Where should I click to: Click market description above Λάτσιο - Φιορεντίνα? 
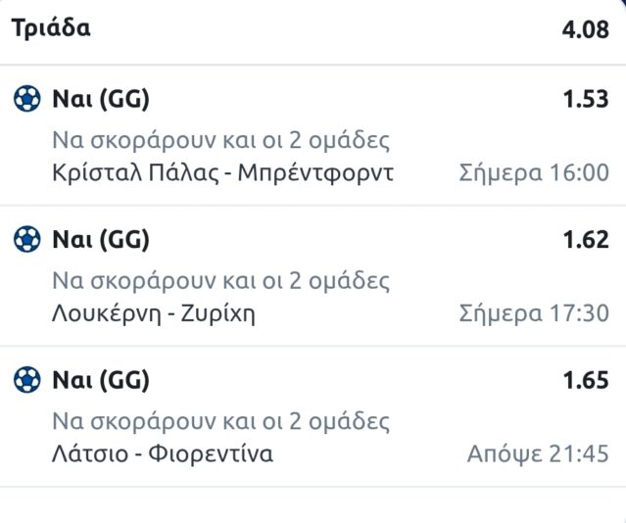[x=221, y=422]
